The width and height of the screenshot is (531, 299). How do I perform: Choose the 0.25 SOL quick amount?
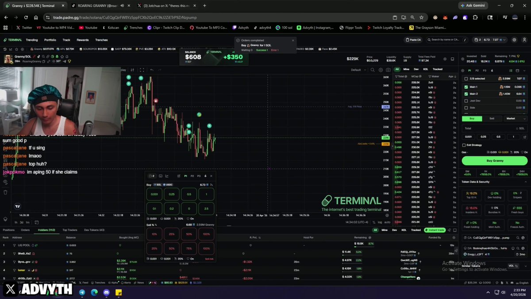point(484,137)
